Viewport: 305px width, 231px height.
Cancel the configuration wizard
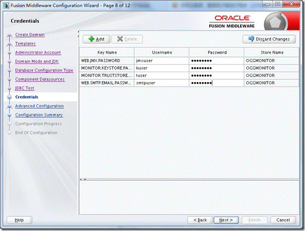(283, 220)
